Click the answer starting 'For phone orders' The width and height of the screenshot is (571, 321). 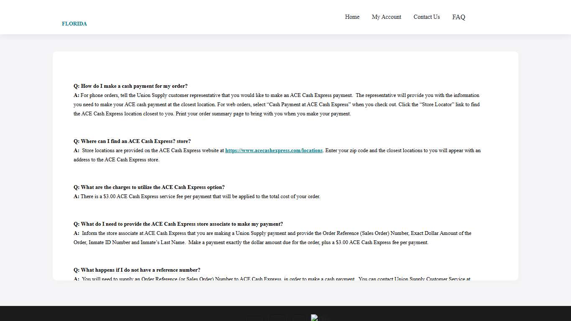(276, 104)
